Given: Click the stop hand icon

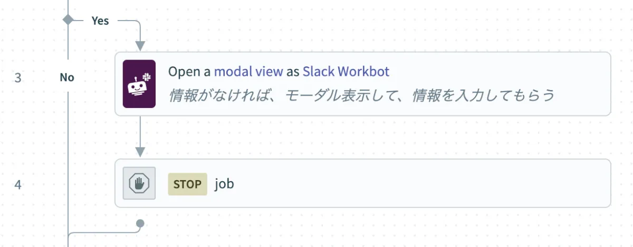Looking at the screenshot, I should tap(139, 183).
